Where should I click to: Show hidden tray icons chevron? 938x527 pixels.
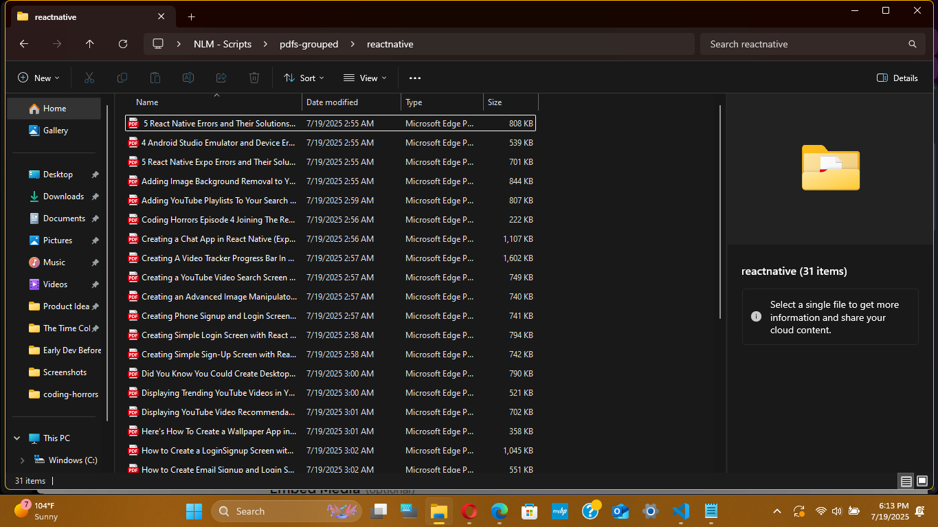pyautogui.click(x=777, y=511)
